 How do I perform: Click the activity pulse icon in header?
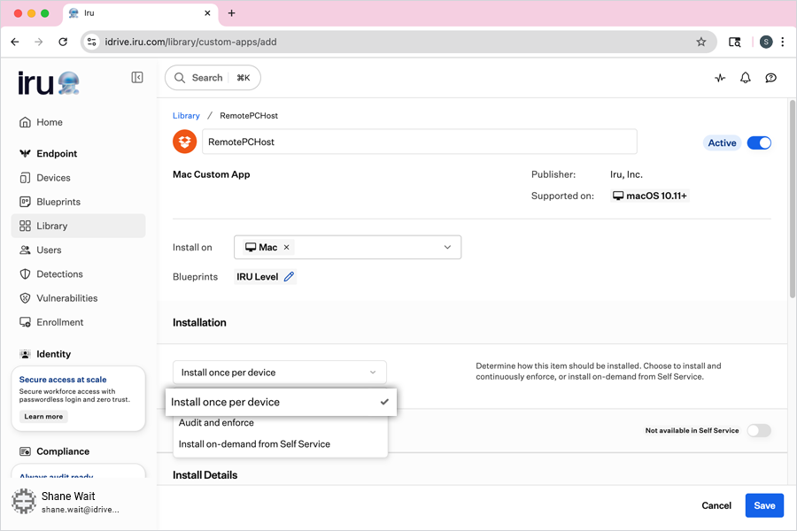tap(720, 78)
